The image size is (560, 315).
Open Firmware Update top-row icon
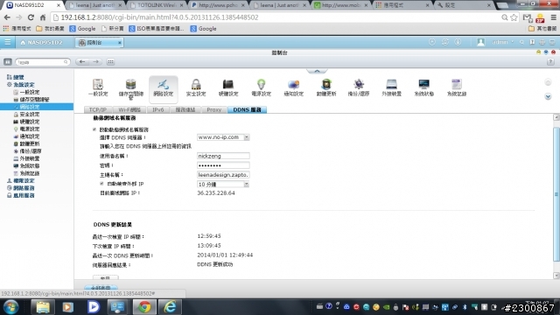pyautogui.click(x=326, y=87)
